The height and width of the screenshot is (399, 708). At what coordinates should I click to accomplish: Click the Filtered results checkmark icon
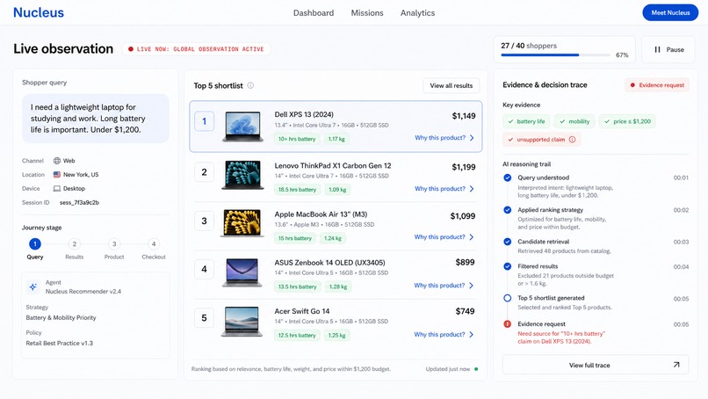(508, 266)
